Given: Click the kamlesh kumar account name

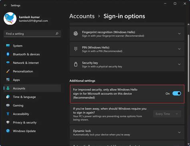Looking at the screenshot, I should (29, 17).
